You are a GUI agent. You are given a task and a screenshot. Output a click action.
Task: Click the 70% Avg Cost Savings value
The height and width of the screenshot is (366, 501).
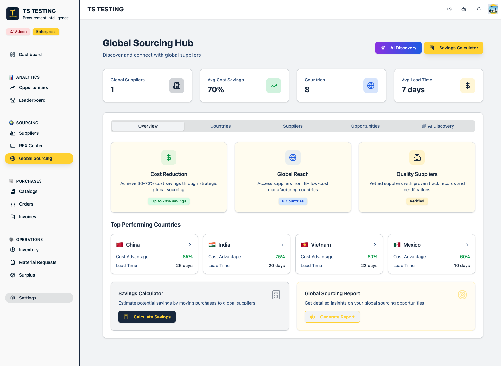pos(216,90)
